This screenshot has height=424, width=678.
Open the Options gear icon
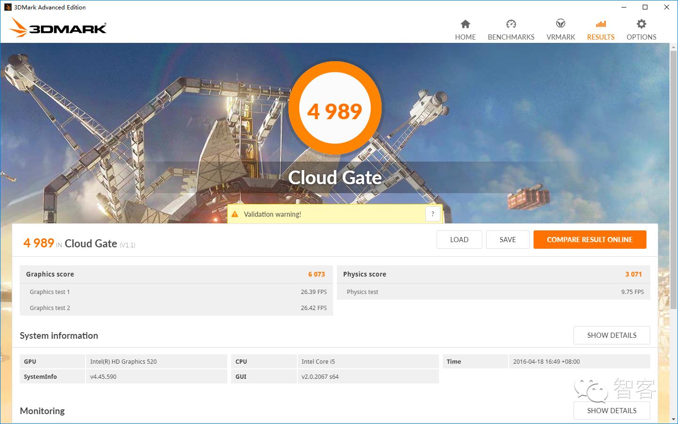click(641, 24)
